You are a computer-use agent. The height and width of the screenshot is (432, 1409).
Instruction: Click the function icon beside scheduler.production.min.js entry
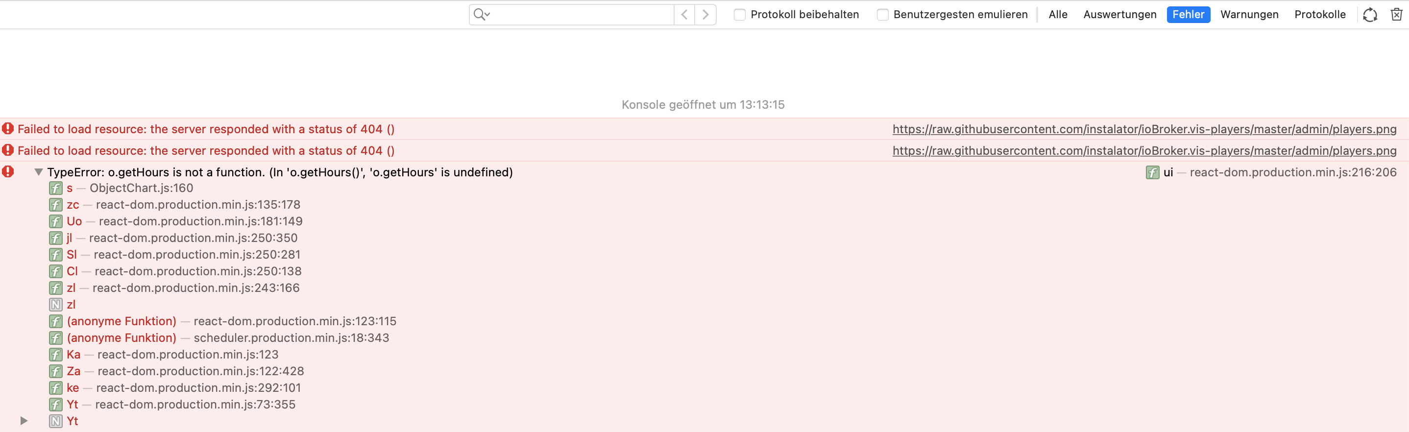click(55, 338)
